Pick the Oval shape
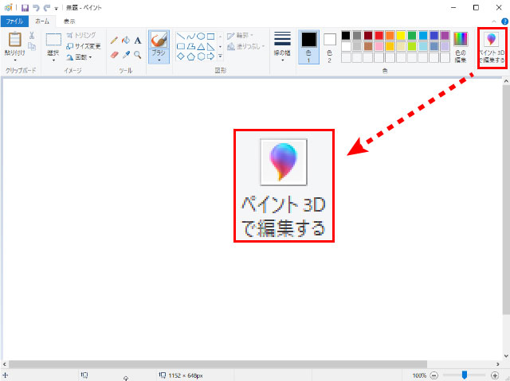Viewport: 510px width, 381px height. point(201,36)
